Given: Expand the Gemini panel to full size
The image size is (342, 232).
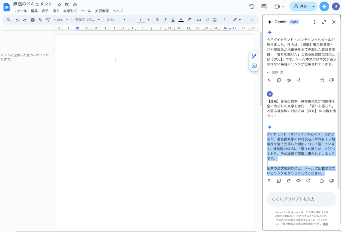Looking at the screenshot, I should [324, 22].
